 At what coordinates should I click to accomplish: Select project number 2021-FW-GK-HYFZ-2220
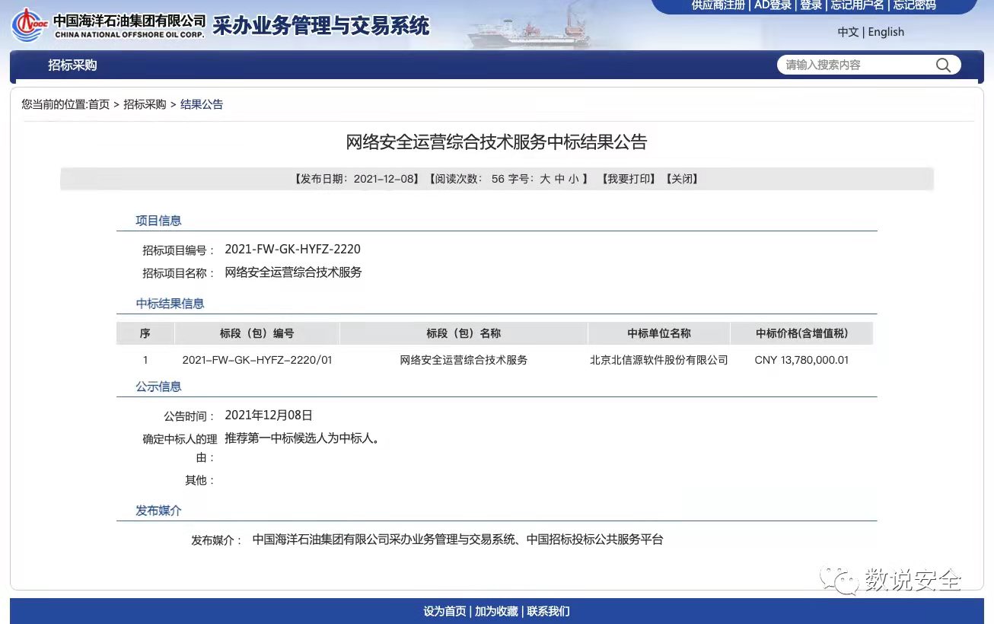[292, 250]
